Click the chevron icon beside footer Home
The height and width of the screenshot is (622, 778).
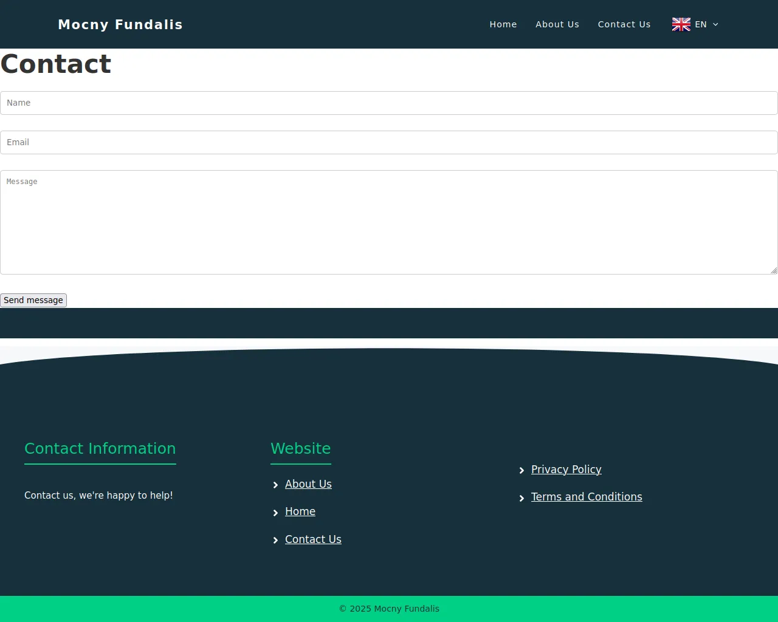click(x=275, y=513)
